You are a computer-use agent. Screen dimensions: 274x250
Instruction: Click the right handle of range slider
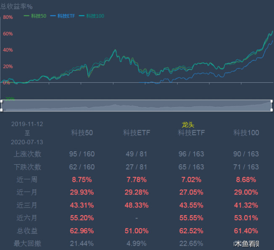point(271,105)
